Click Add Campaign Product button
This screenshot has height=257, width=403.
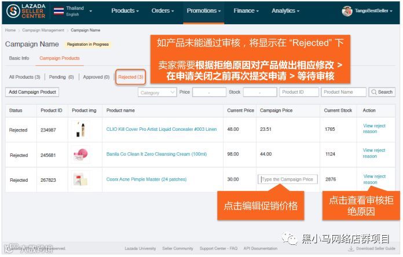pyautogui.click(x=32, y=92)
